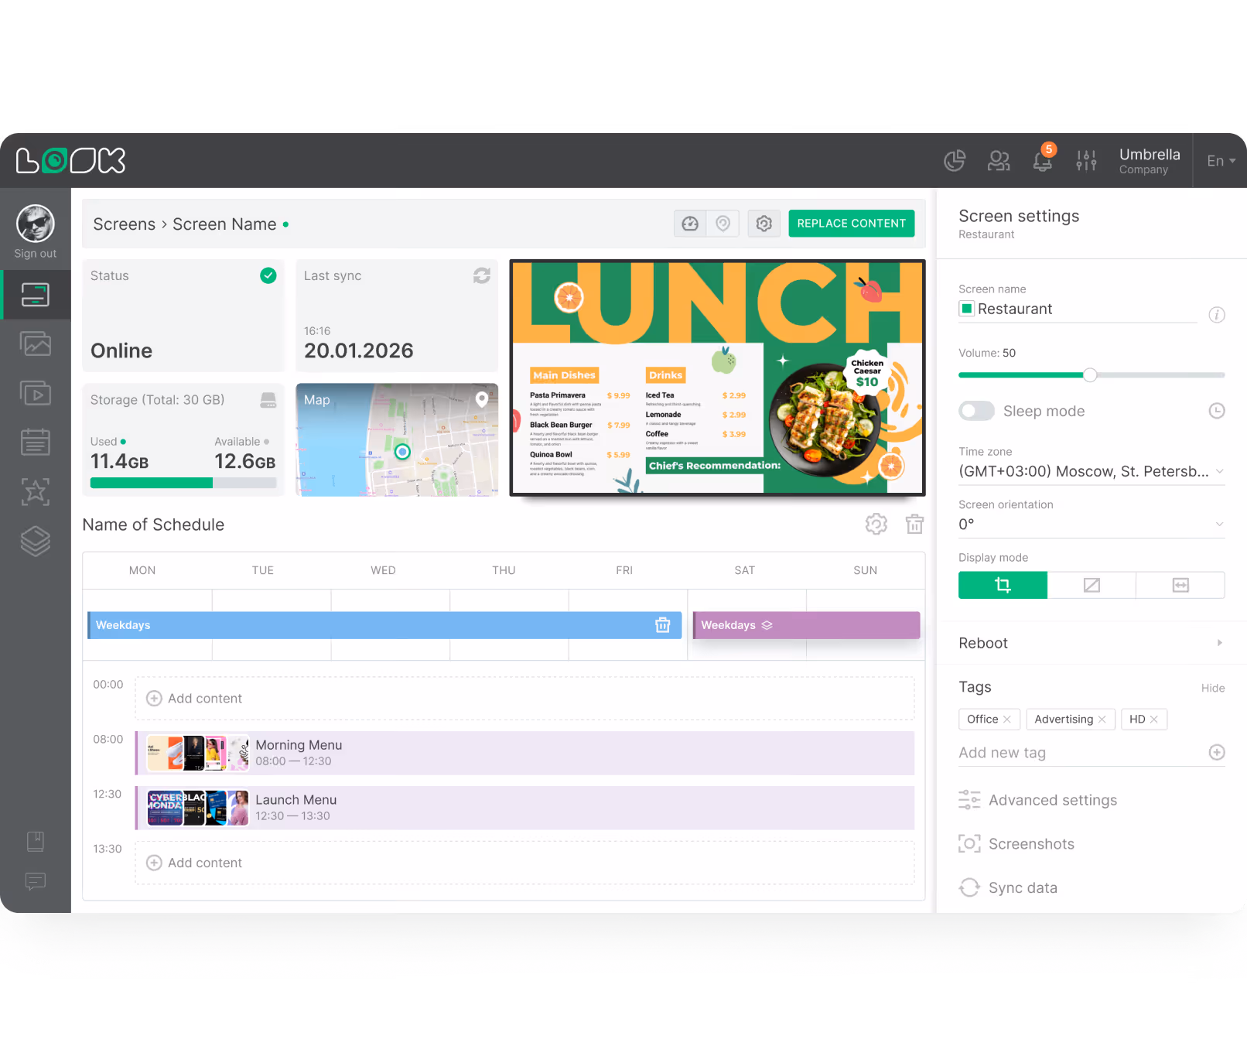Expand the Reboot section
Image resolution: width=1247 pixels, height=1046 pixels.
click(1092, 643)
